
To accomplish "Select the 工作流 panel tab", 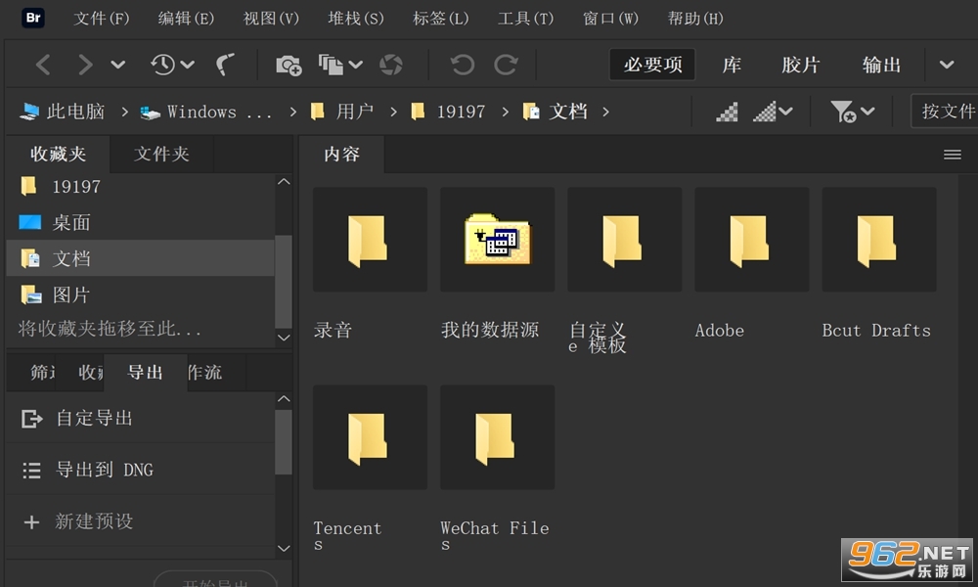I will click(x=216, y=373).
